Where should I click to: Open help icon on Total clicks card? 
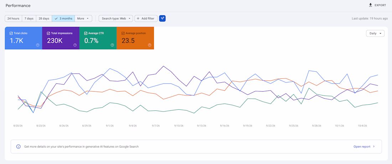click(x=38, y=45)
